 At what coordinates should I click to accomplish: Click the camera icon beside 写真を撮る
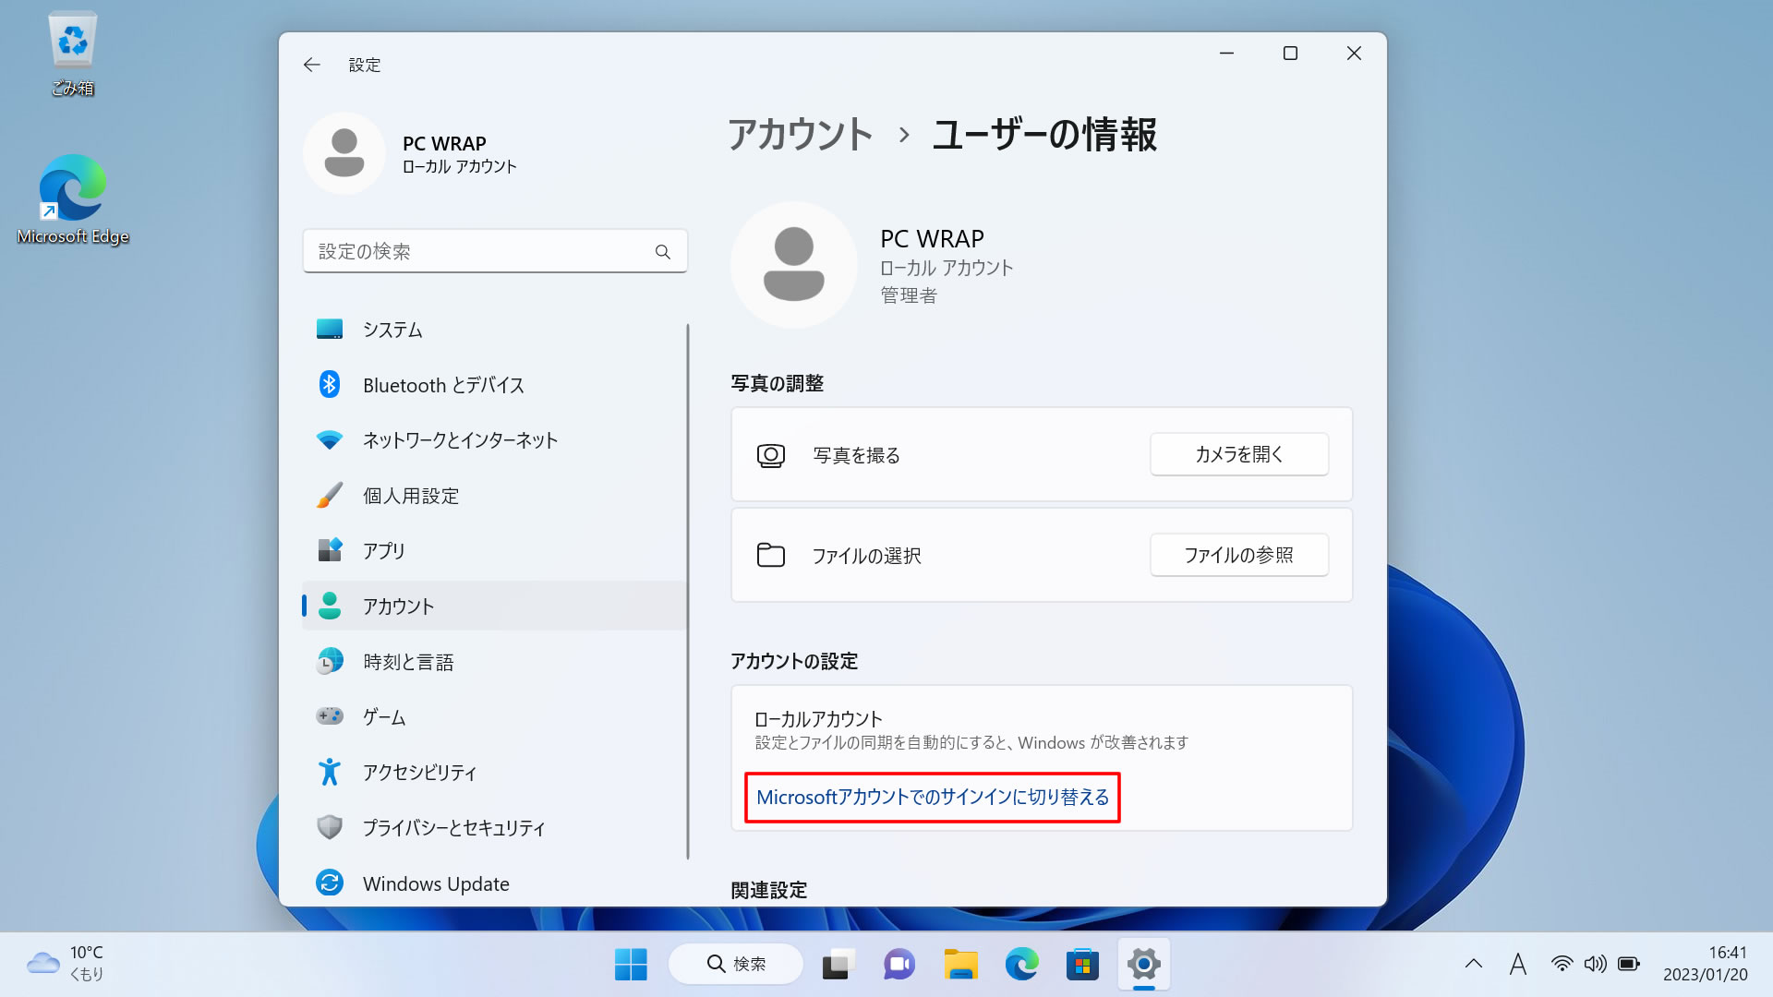tap(771, 455)
